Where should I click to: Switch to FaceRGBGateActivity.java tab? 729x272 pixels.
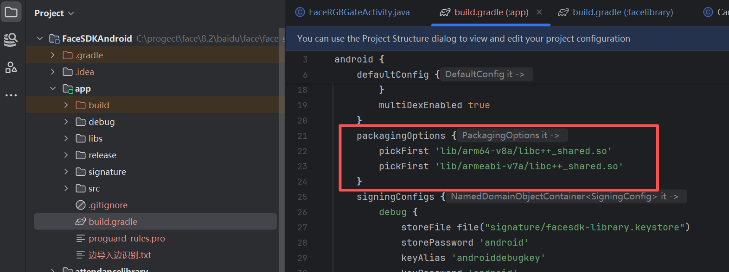[x=358, y=12]
